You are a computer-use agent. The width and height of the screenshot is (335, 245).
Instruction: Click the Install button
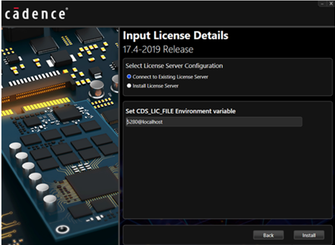[x=309, y=235]
